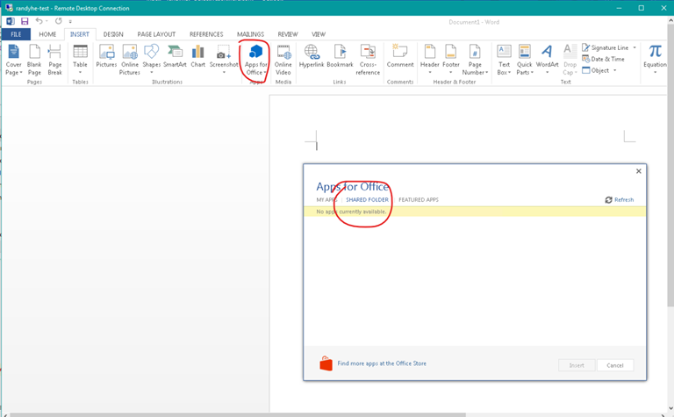Select SHARED FOLDER in Apps for Office dialog
Image resolution: width=674 pixels, height=417 pixels.
(367, 200)
